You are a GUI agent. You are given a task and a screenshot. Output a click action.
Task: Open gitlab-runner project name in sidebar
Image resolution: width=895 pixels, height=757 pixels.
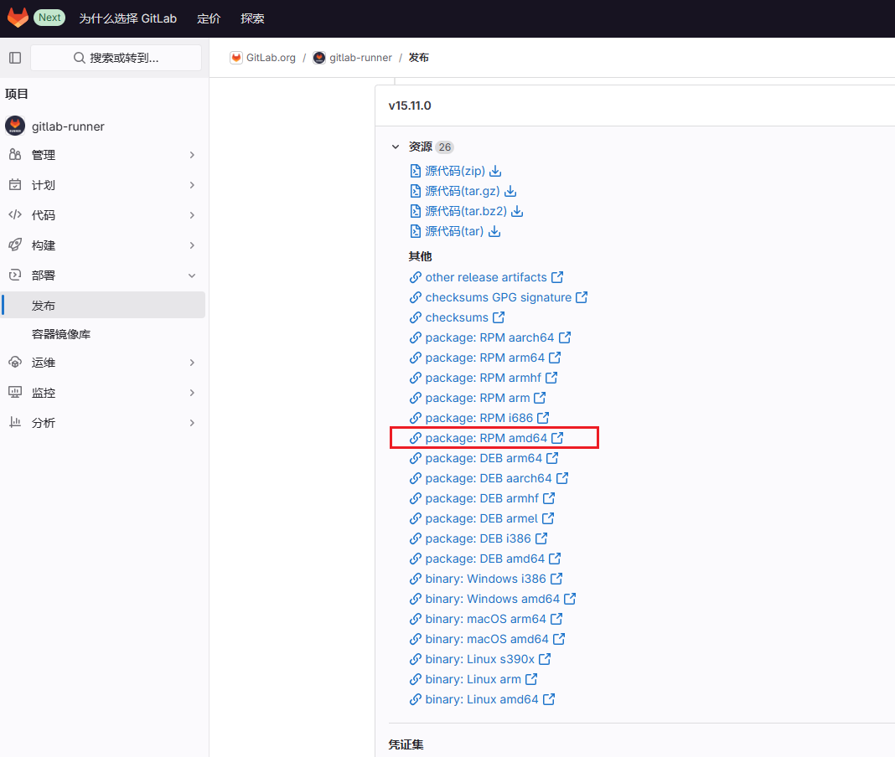point(68,126)
